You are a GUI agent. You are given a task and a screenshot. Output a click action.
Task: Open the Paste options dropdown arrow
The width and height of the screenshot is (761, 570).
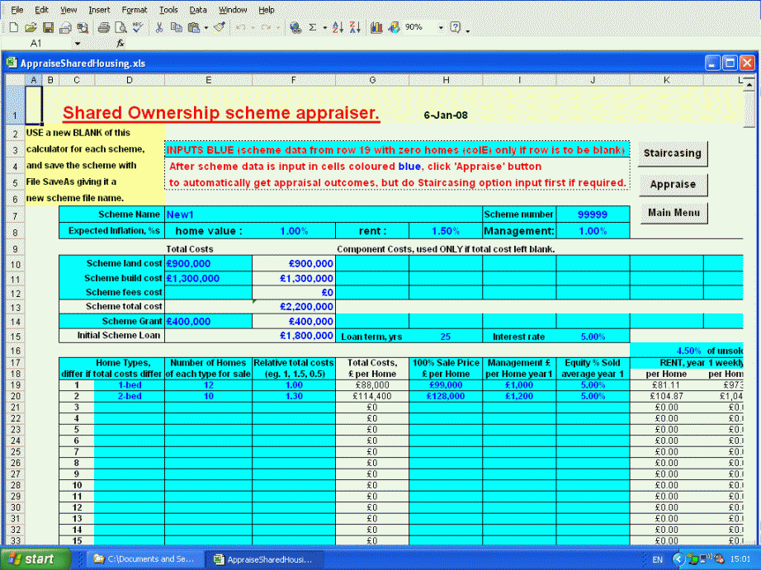206,28
